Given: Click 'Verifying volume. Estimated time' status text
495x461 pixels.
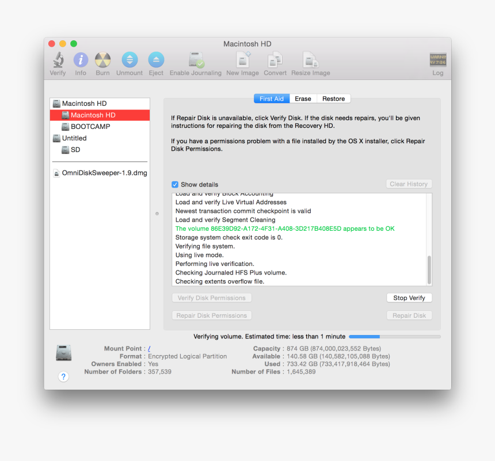Looking at the screenshot, I should [x=269, y=337].
